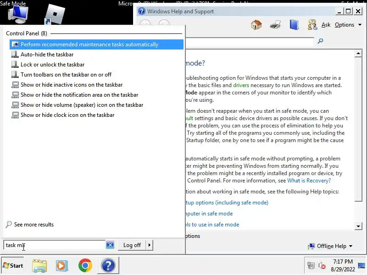This screenshot has height=275, width=367.
Task: Click inside the Start menu search box
Action: (54, 245)
